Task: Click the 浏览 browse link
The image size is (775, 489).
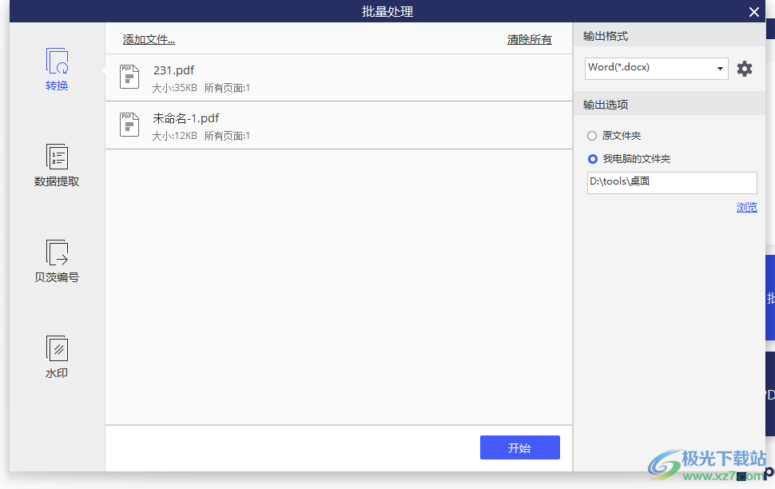Action: [746, 208]
